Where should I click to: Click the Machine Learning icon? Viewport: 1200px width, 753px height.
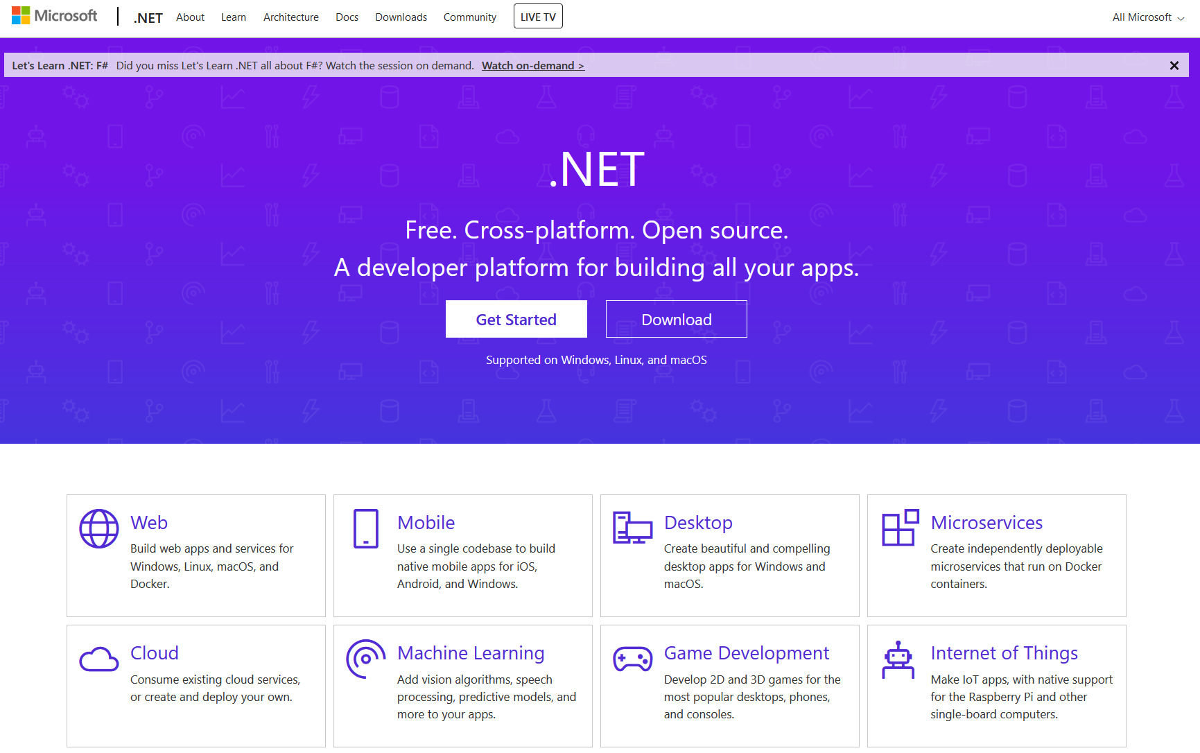click(365, 659)
